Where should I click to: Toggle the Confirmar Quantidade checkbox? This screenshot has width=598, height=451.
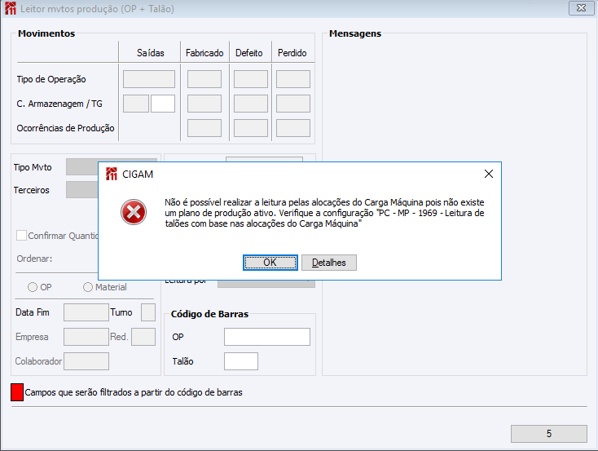pyautogui.click(x=21, y=235)
